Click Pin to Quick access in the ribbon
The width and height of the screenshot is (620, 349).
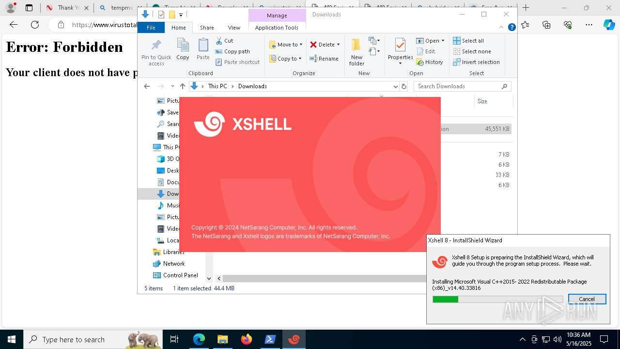[156, 52]
